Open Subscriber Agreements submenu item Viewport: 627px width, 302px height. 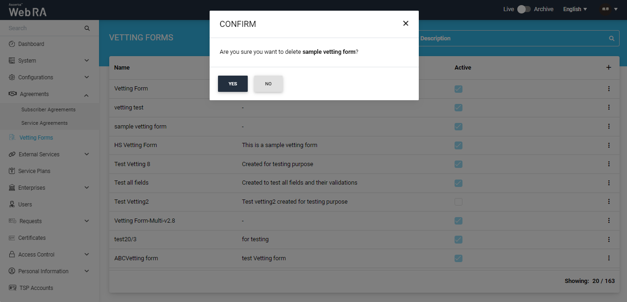click(48, 110)
